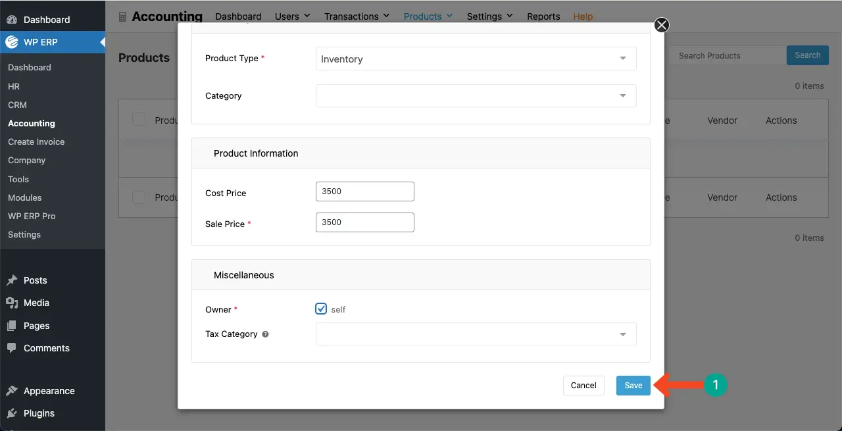
Task: Open Create Invoice in sidebar
Action: tap(36, 141)
